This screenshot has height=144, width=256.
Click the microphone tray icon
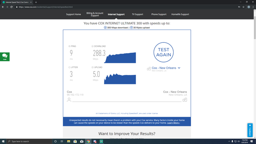pyautogui.click(x=232, y=141)
